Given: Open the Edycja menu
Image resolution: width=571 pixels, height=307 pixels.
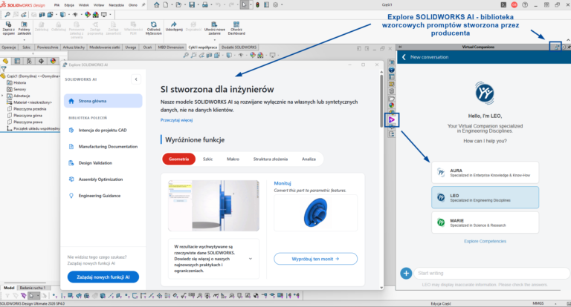Looking at the screenshot, I should pos(69,5).
